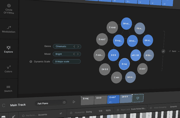Play the Main Track progression
The image size is (180, 118).
74,102
